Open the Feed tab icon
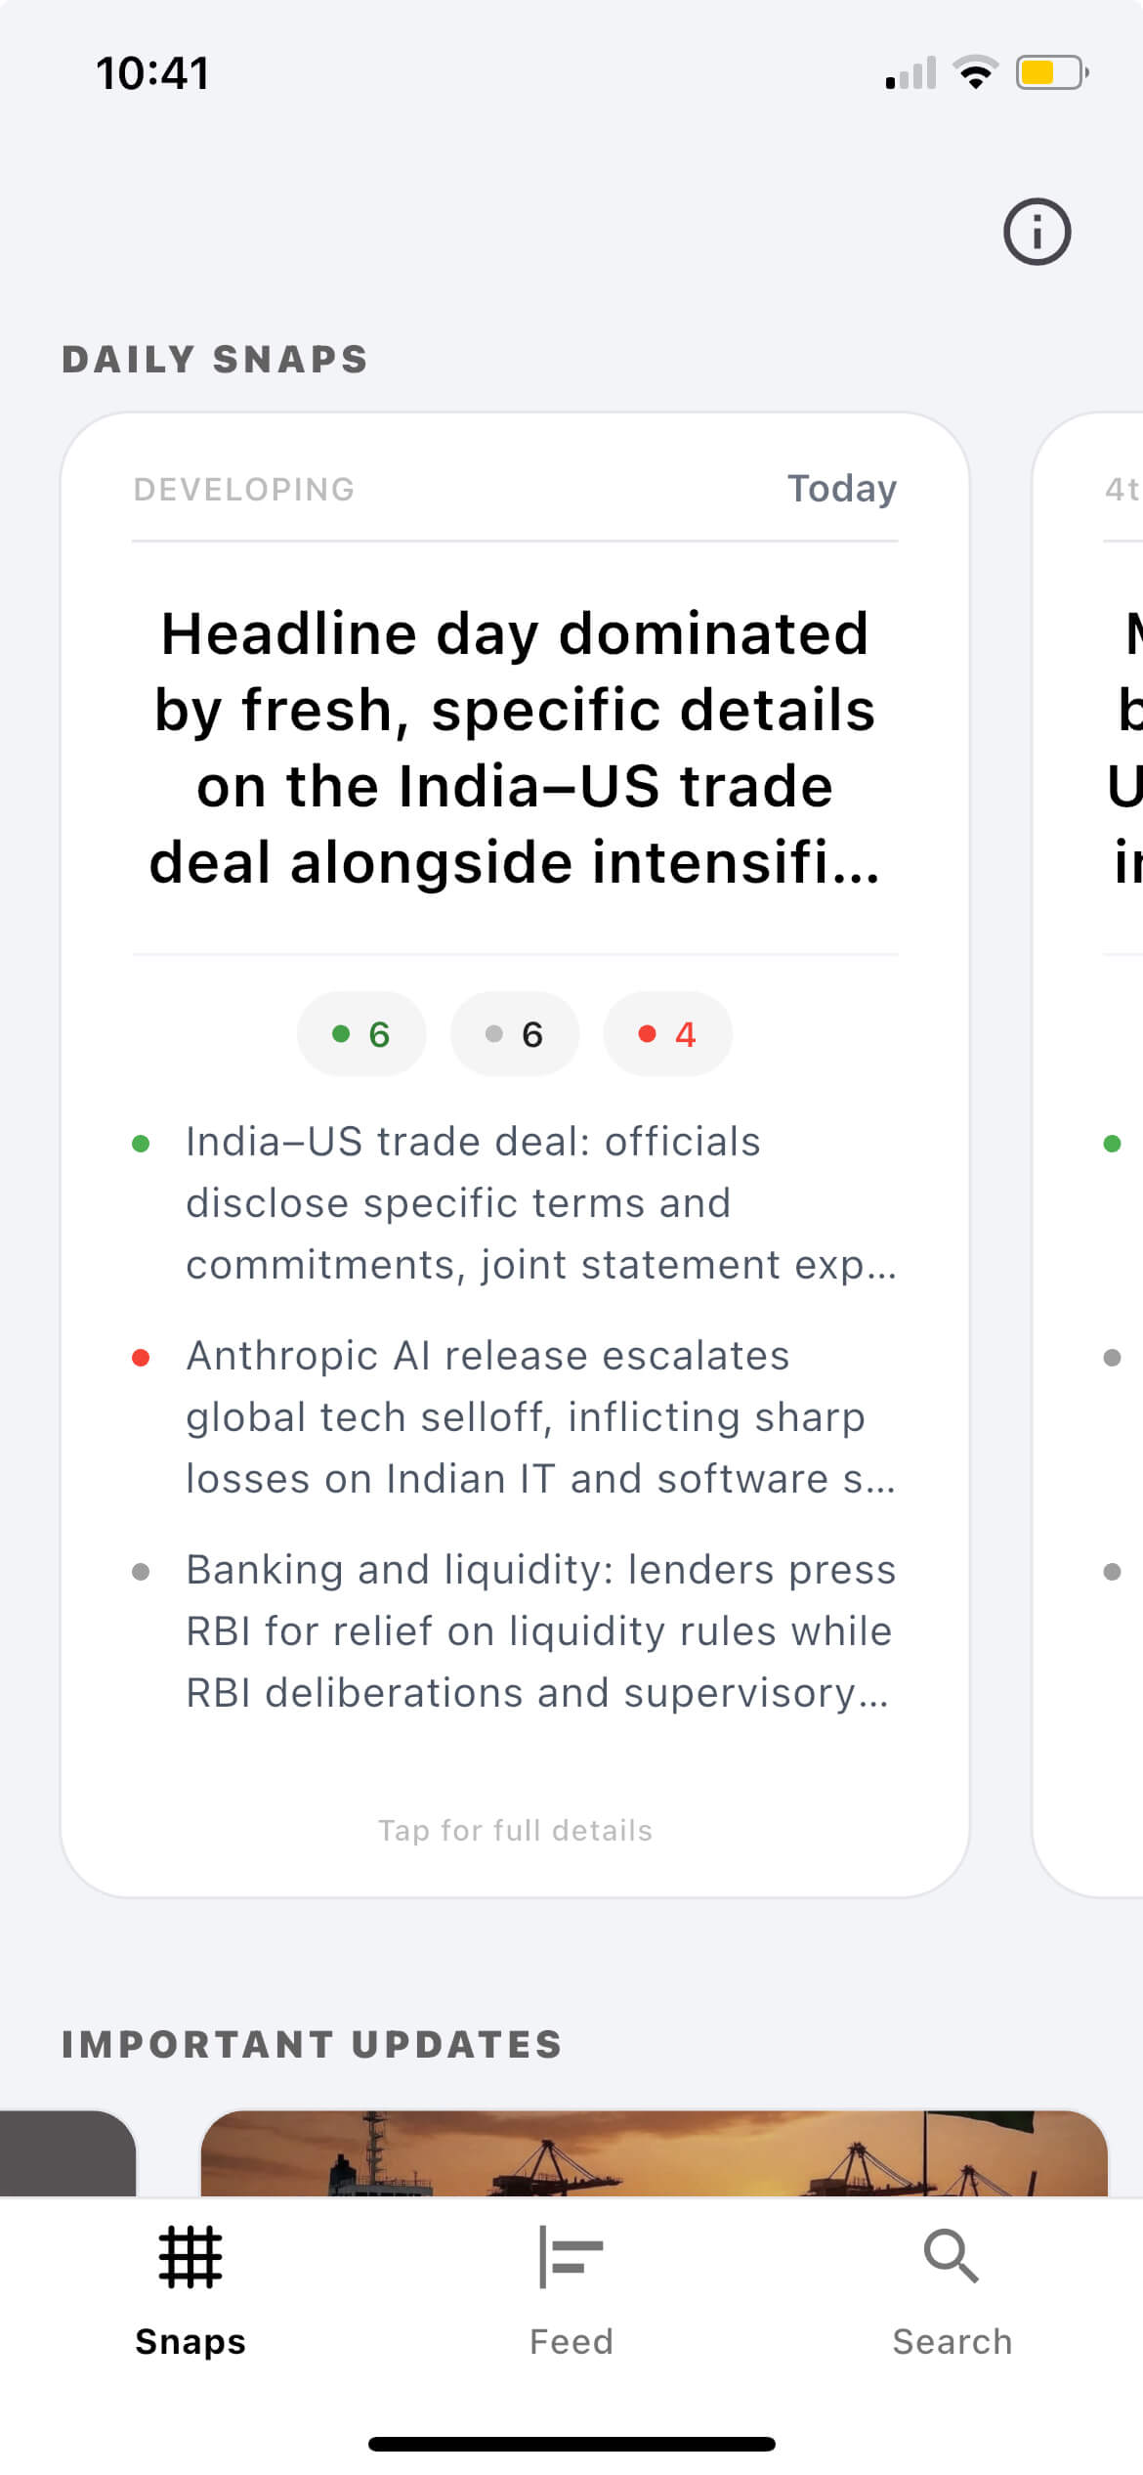The image size is (1143, 2475). [571, 2257]
